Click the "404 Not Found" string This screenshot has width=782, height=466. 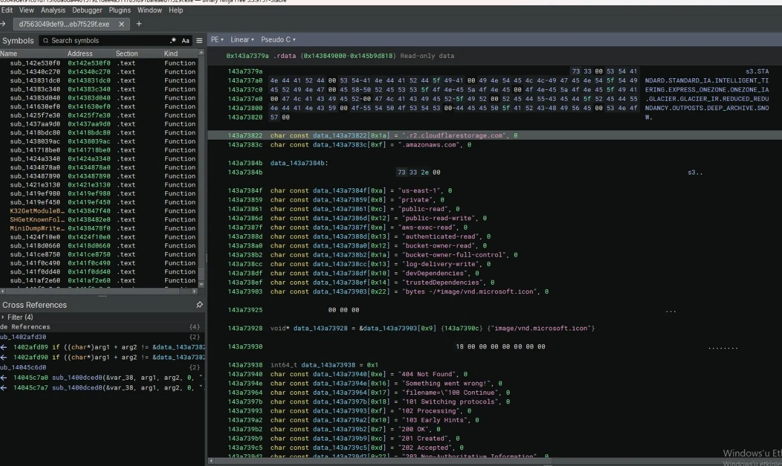[429, 374]
